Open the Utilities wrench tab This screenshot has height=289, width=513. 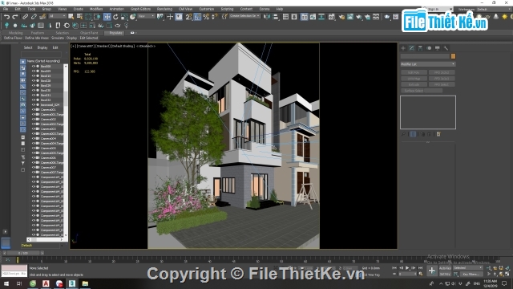pos(446,48)
